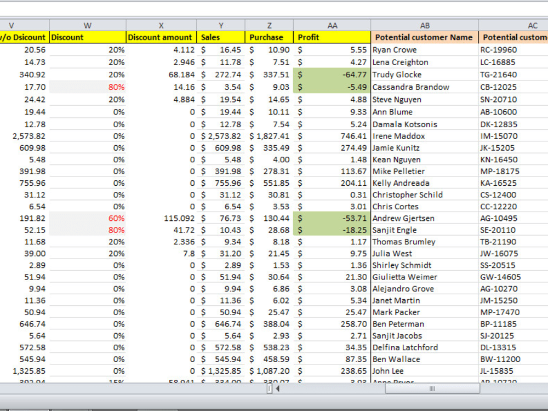The width and height of the screenshot is (548, 411).
Task: Select the Jamie Kunitz cell
Action: [x=425, y=148]
